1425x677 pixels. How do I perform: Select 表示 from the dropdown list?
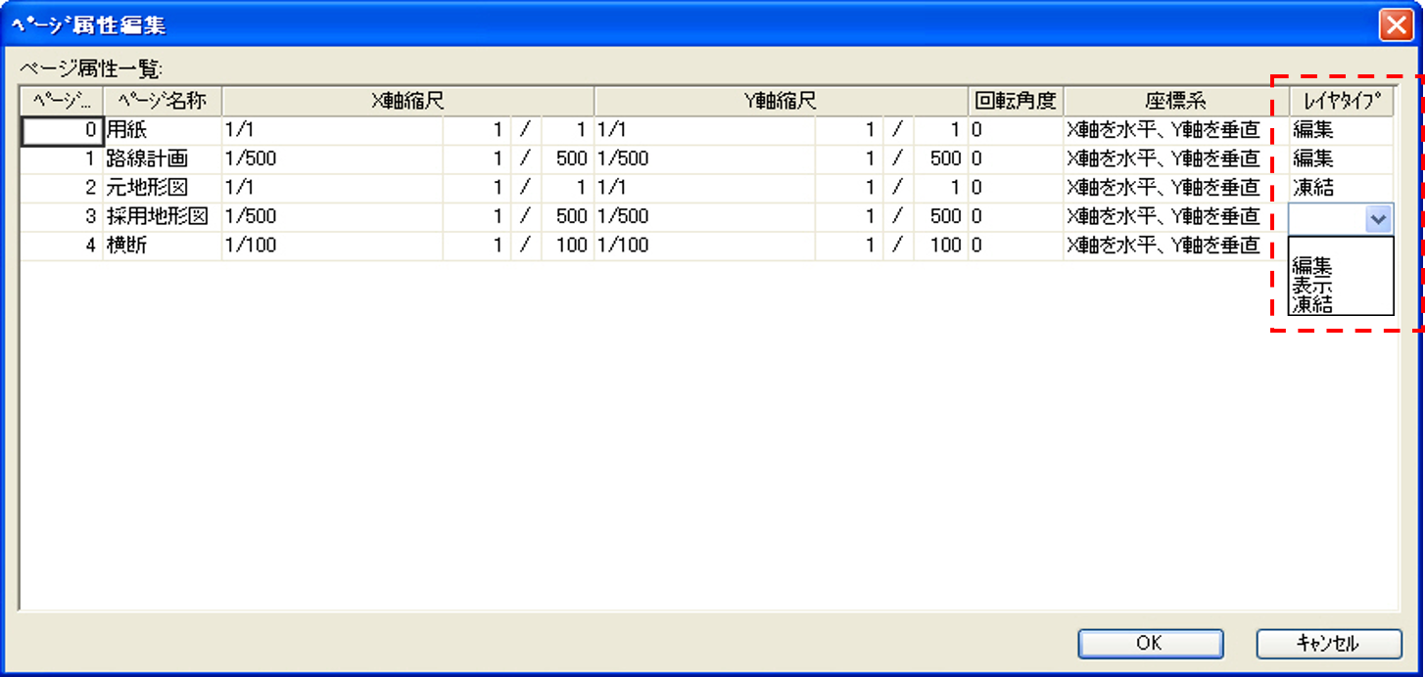pos(1312,286)
